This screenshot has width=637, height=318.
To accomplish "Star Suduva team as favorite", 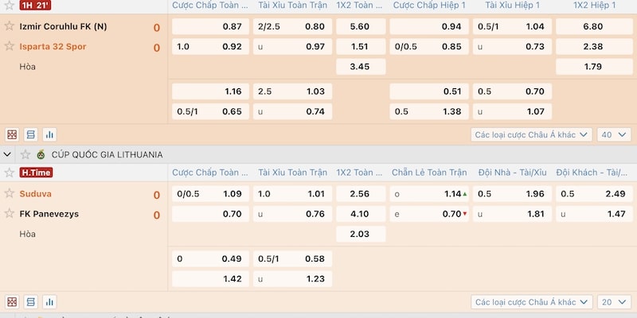I will click(x=10, y=193).
